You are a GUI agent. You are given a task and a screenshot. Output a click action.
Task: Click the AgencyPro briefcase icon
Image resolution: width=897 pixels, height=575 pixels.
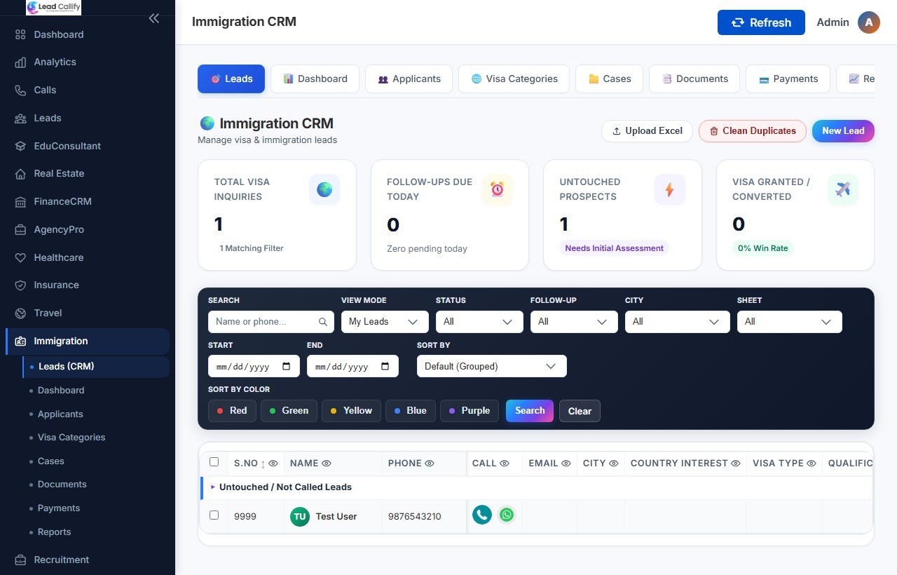click(x=20, y=229)
